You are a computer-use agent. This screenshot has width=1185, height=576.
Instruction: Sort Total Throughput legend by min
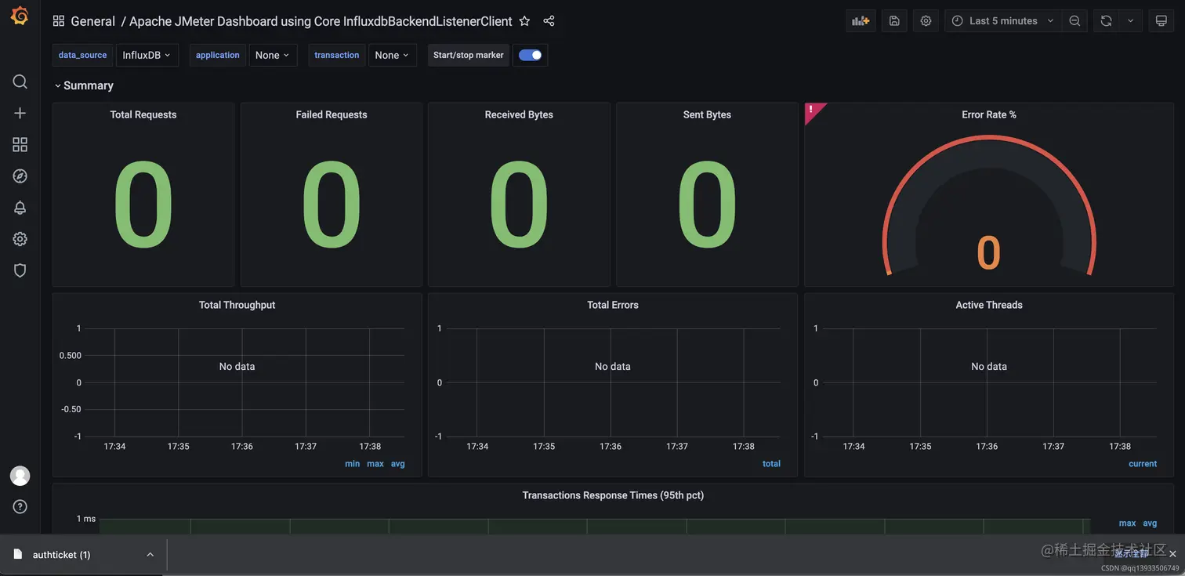click(353, 464)
